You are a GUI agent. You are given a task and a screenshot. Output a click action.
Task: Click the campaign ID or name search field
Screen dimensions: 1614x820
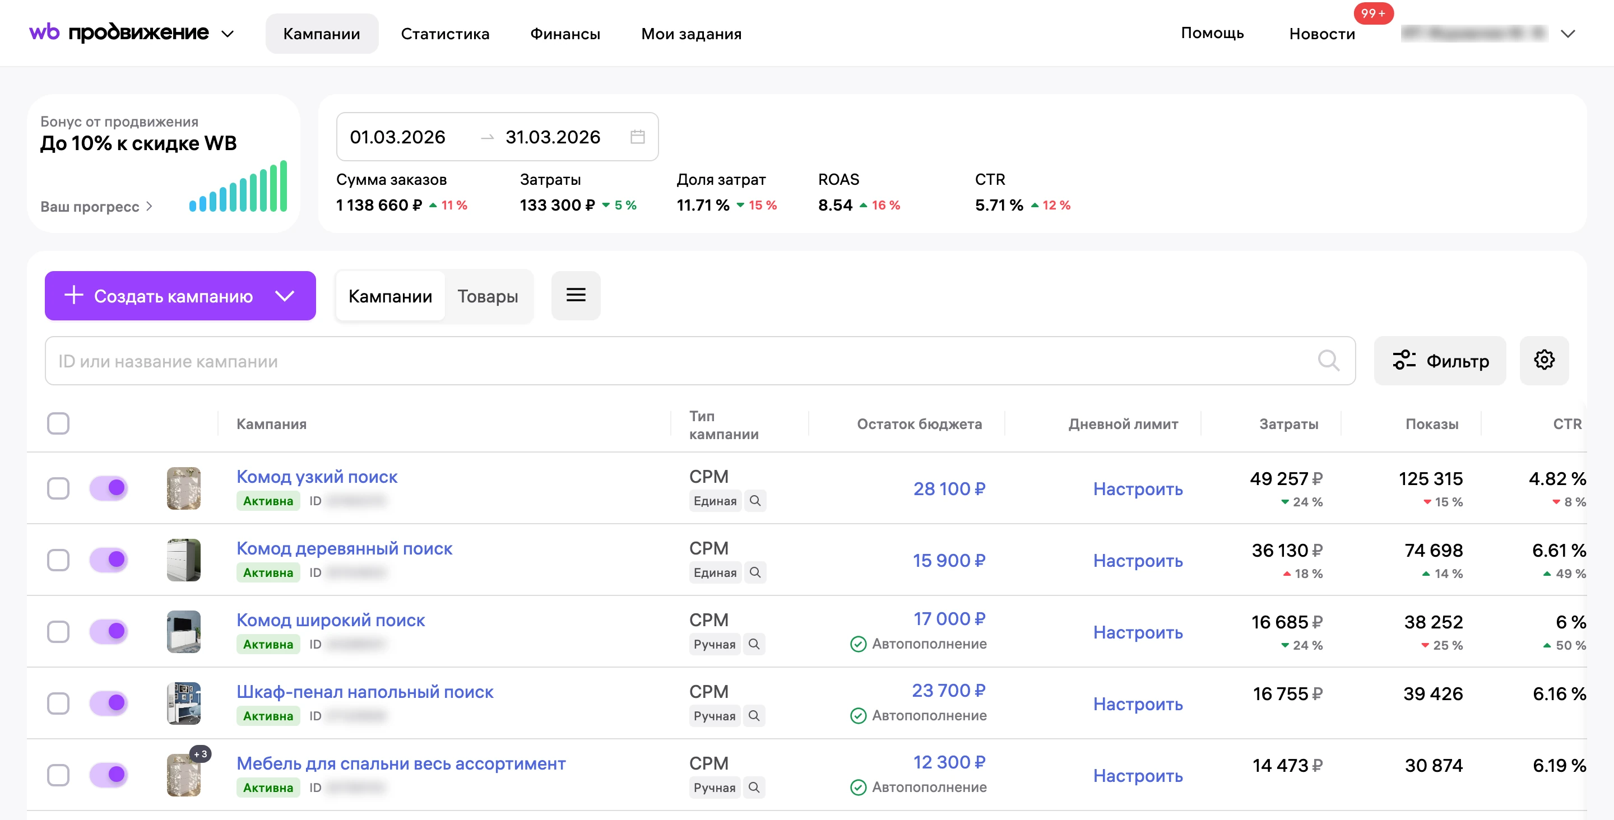pos(700,361)
